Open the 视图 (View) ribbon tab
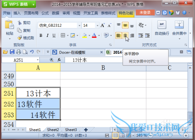195x140 pixels. point(76,13)
